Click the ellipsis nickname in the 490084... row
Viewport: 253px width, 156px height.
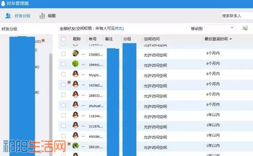83,137
